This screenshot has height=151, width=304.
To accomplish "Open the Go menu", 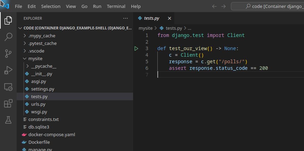I will tap(84, 6).
